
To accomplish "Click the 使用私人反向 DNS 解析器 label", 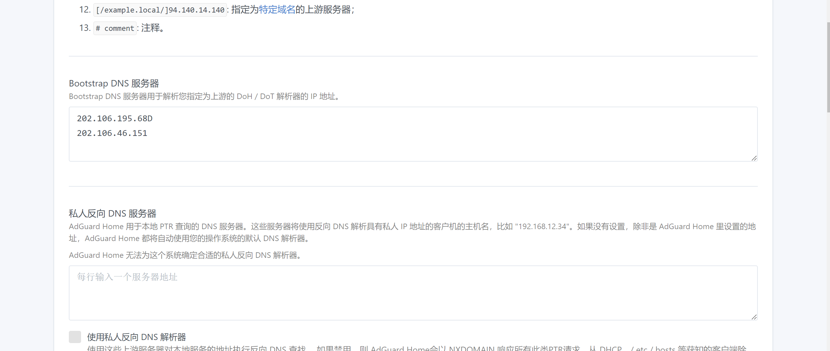I will coord(137,337).
